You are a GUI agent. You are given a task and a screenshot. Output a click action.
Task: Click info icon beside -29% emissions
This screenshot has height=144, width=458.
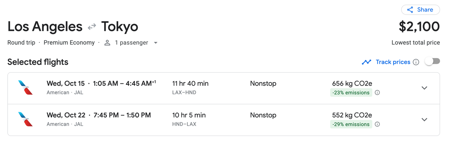click(x=377, y=124)
